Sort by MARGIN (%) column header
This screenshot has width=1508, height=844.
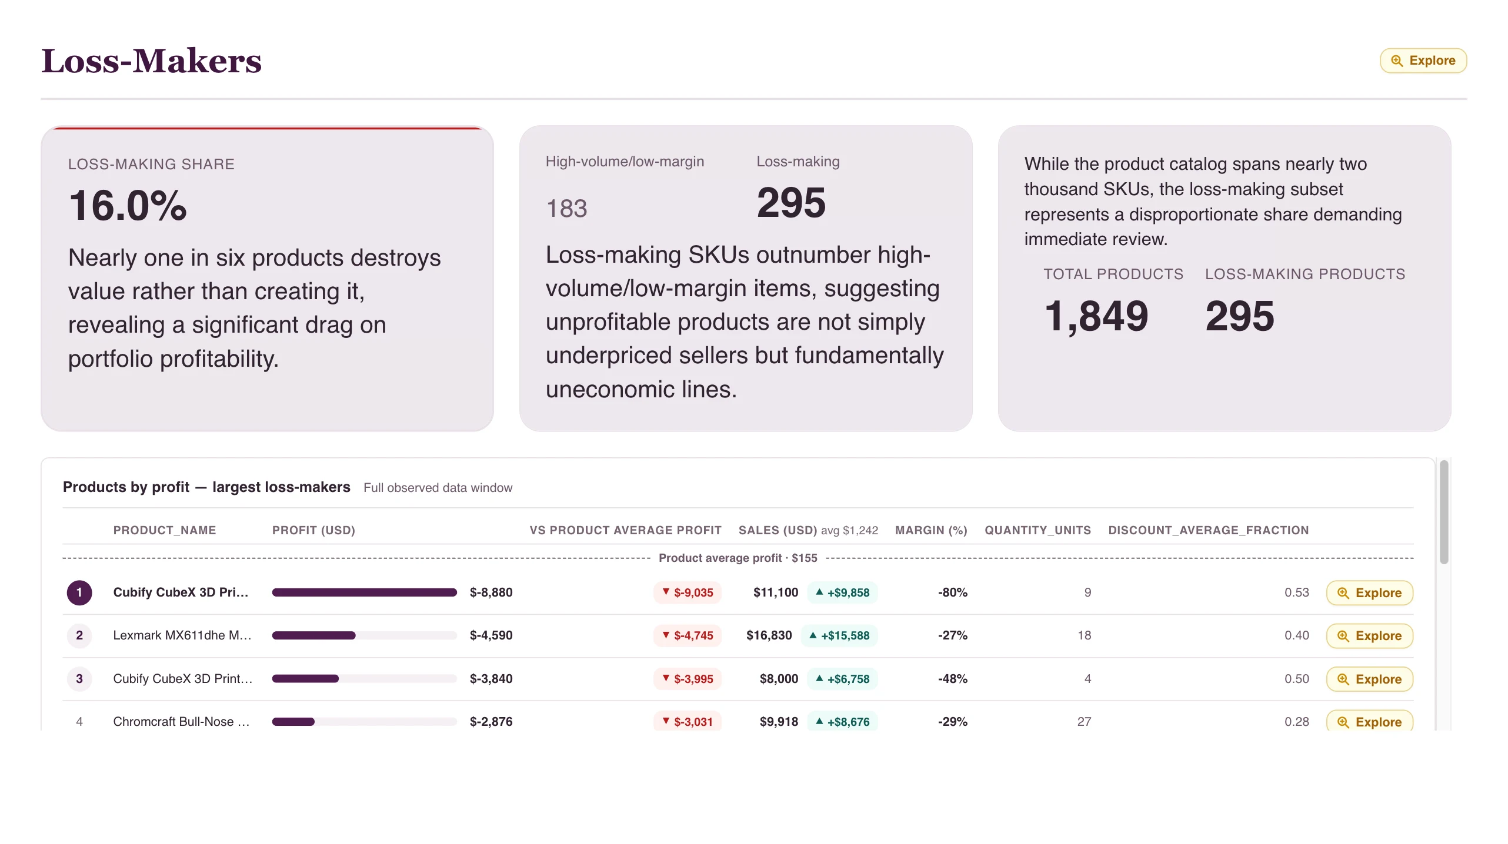pyautogui.click(x=931, y=530)
